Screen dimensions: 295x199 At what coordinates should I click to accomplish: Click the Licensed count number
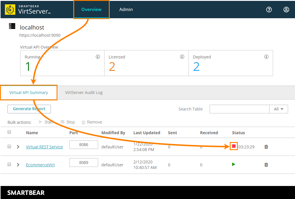(x=112, y=67)
